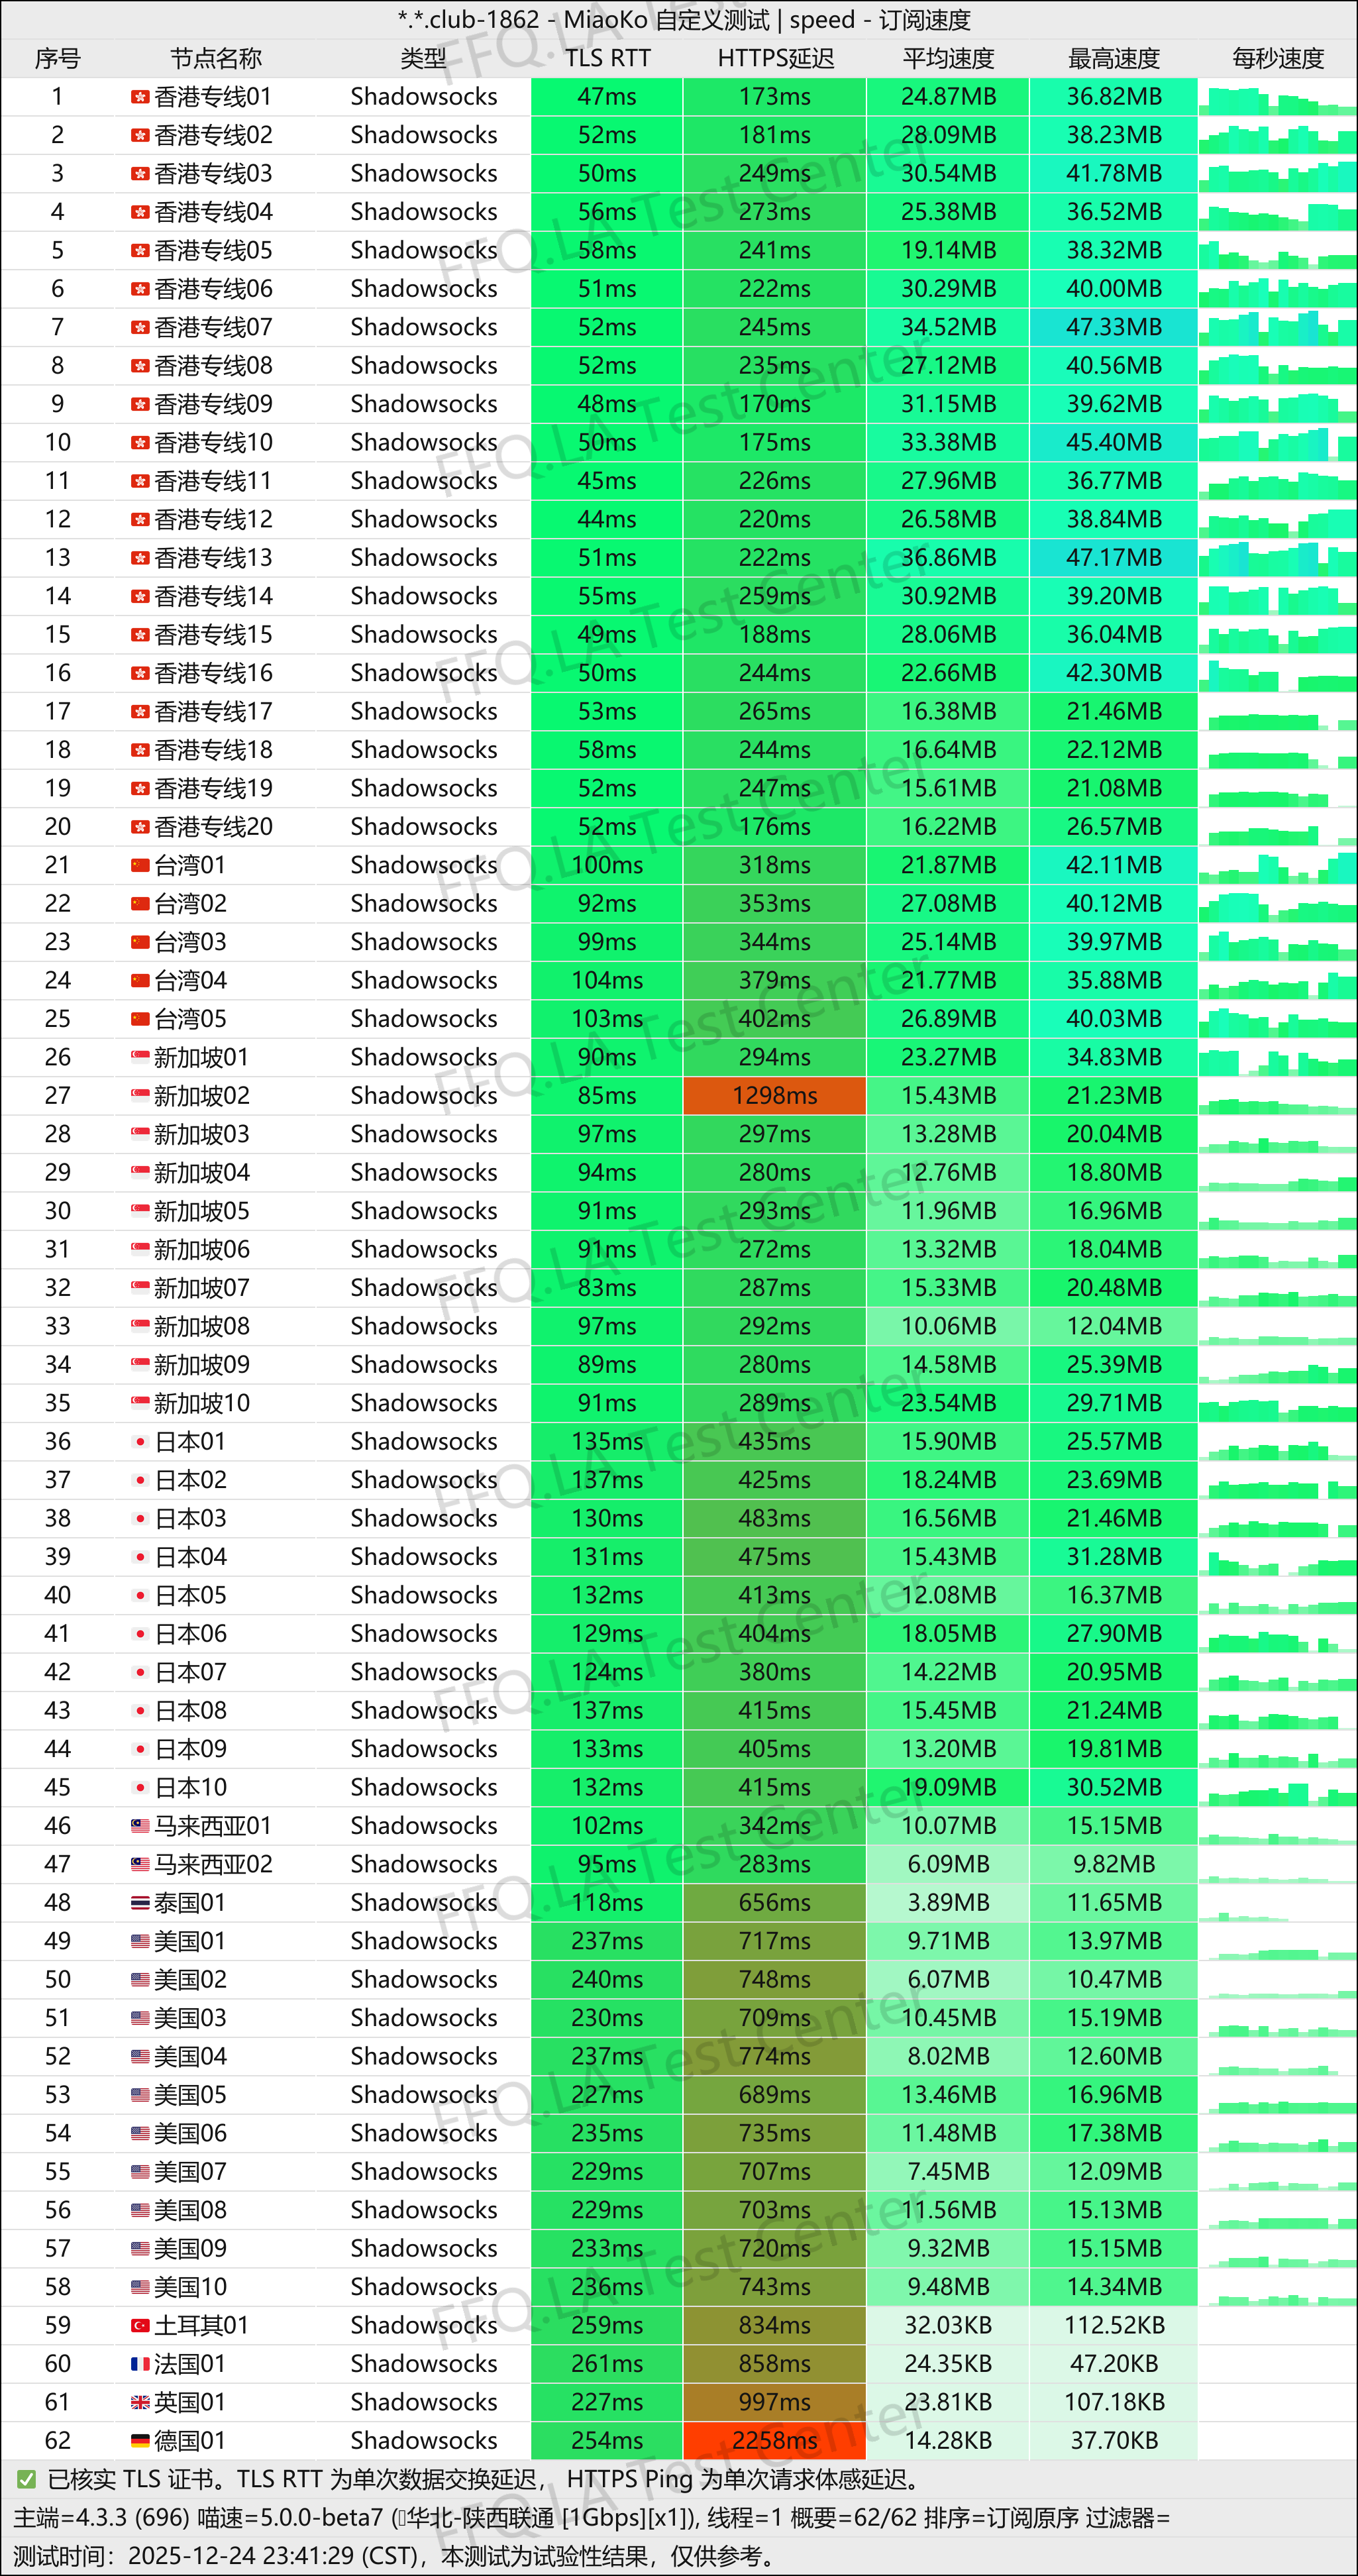Screen dimensions: 1358x2576
Task: Click the Singapore flag beside 新加坡01
Action: pyautogui.click(x=140, y=1057)
